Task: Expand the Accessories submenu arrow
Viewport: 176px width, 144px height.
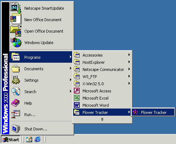Action: (x=129, y=55)
